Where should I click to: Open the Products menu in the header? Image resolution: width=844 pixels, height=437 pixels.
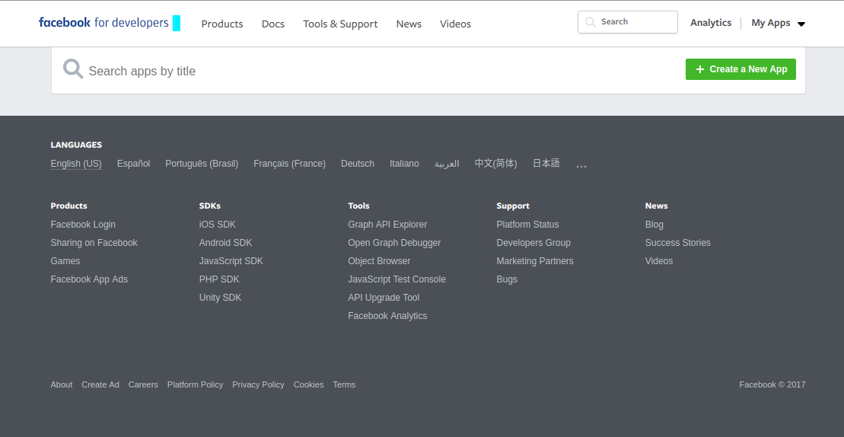click(x=222, y=24)
